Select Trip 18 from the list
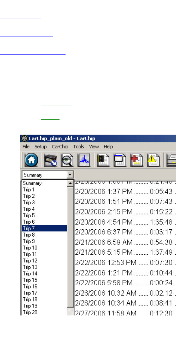This screenshot has height=341, width=176. click(x=44, y=299)
